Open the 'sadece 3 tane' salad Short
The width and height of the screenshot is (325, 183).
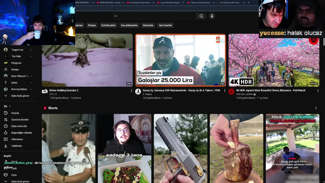(125, 148)
